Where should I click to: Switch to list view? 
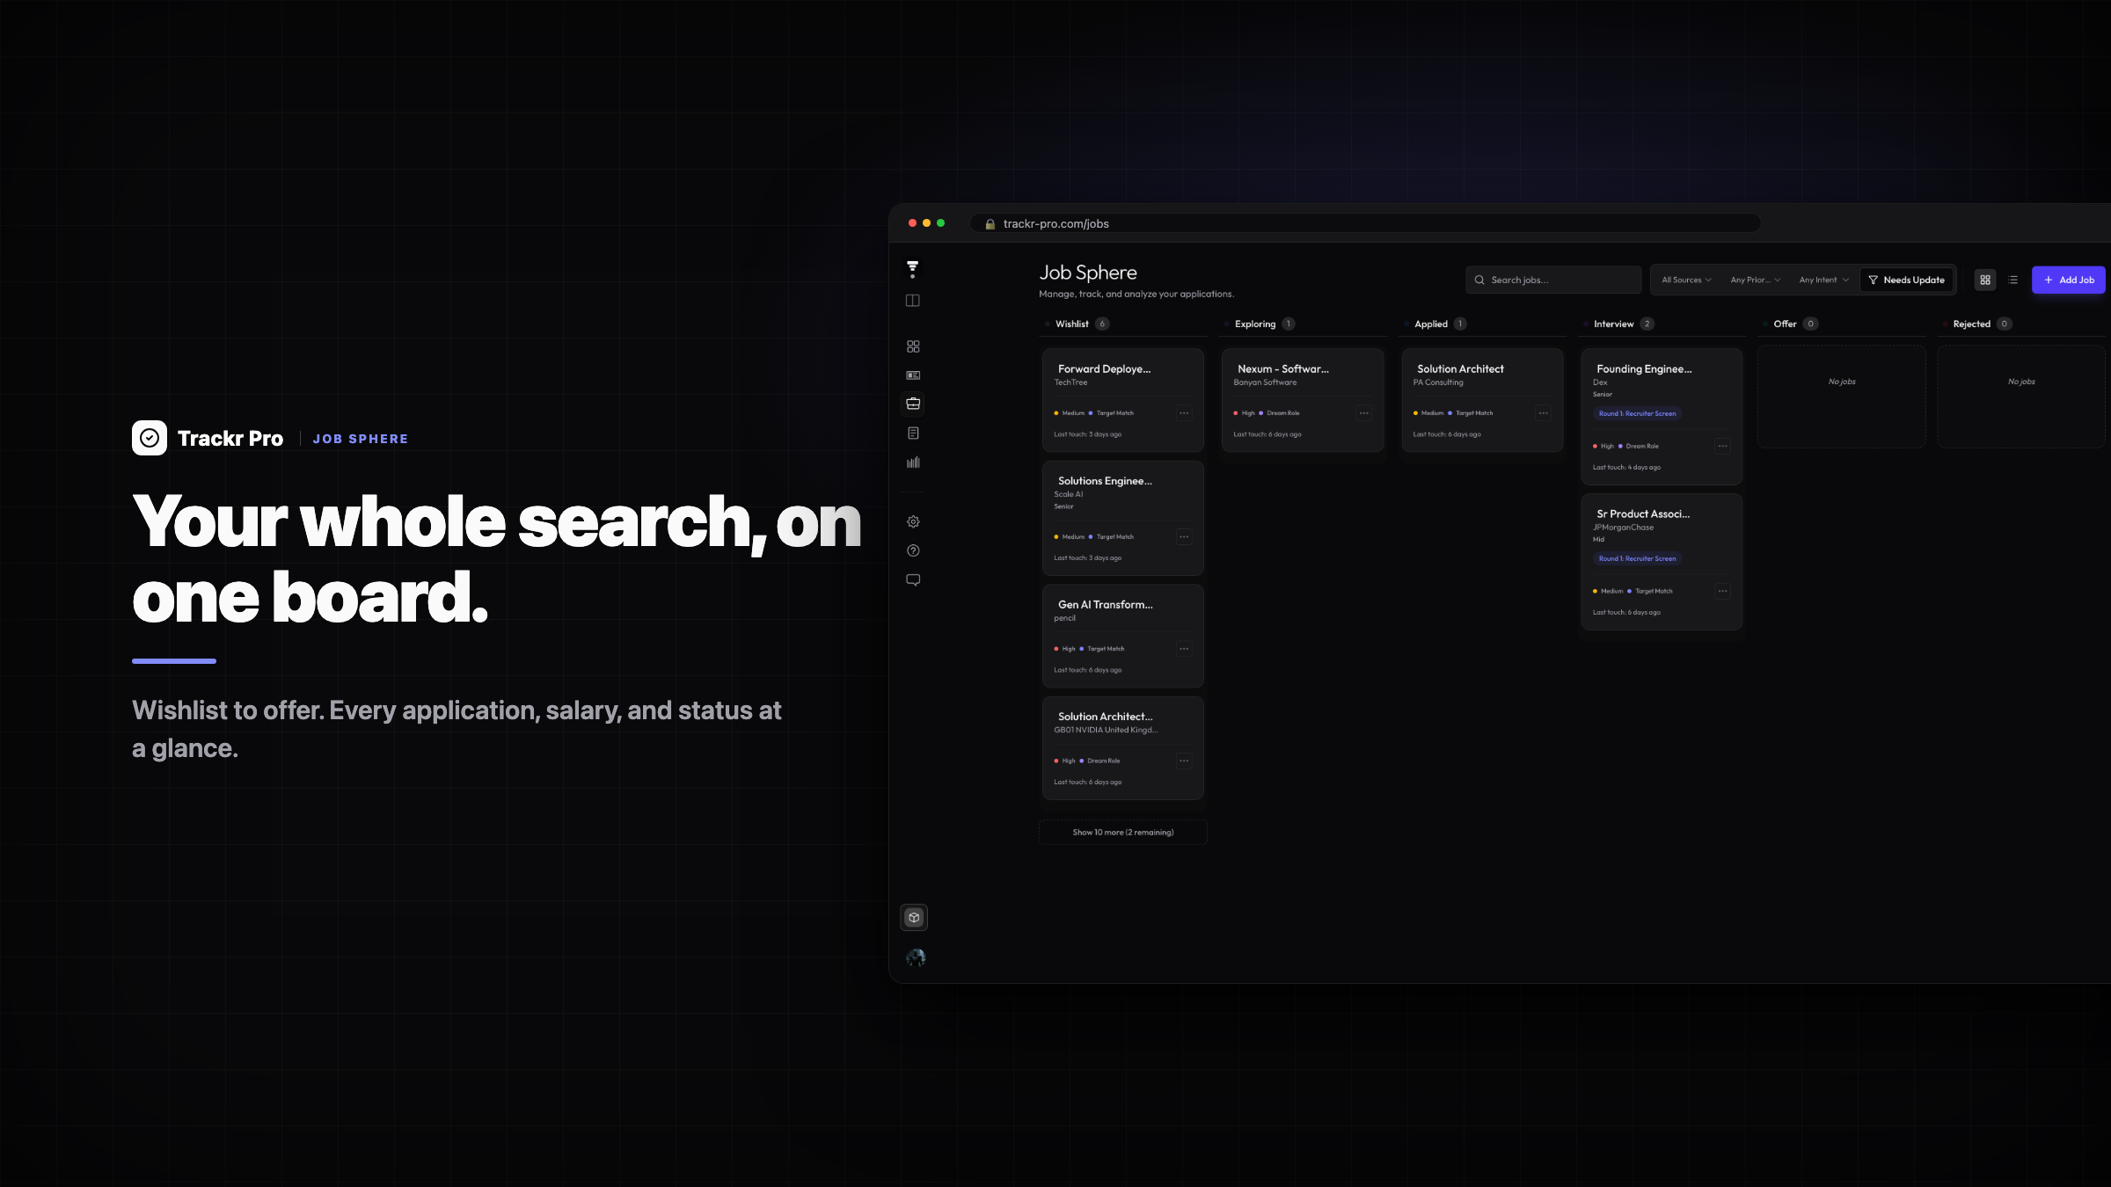point(2013,280)
